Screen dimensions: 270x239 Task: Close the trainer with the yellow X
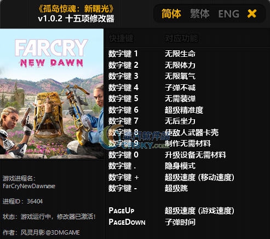252,14
